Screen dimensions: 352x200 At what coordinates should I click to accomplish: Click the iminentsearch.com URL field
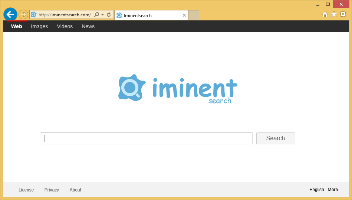click(65, 15)
